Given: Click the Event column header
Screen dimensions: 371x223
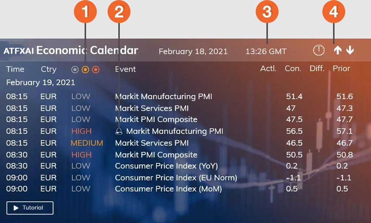Looking at the screenshot, I should point(125,69).
